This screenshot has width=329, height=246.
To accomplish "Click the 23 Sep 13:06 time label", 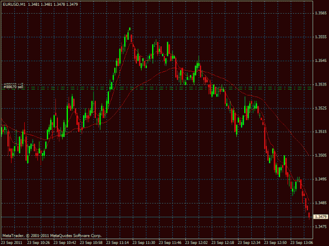I will (302, 243).
